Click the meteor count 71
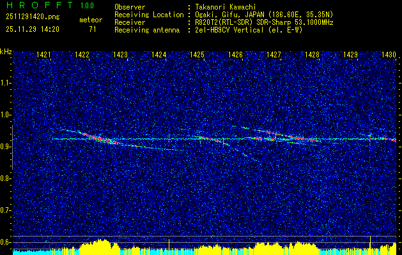The height and width of the screenshot is (255, 402). 93,29
